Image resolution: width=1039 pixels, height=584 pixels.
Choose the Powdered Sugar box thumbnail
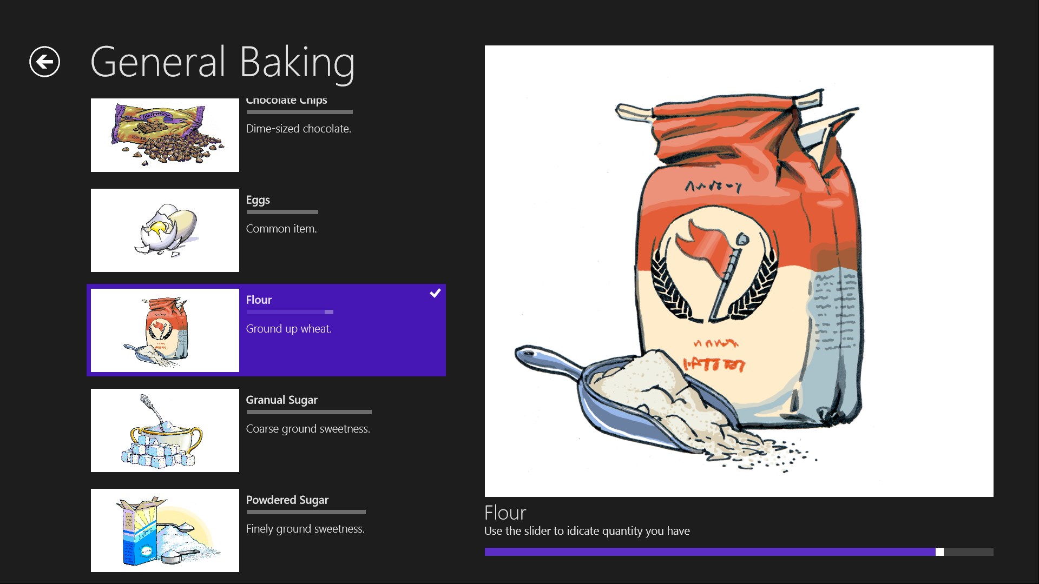(x=165, y=530)
